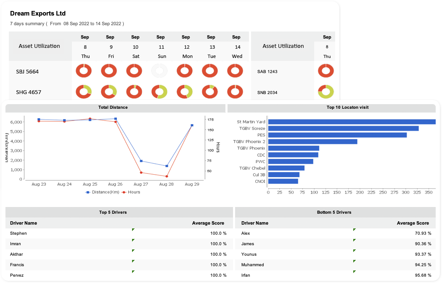Image resolution: width=442 pixels, height=283 pixels.
Task: Click SHG 4657 donut chart for Sep 12
Action: tap(185, 92)
